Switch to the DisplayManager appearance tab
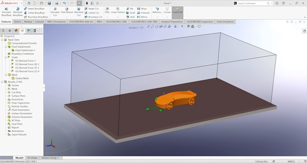The width and height of the screenshot is (307, 163). tap(16, 31)
